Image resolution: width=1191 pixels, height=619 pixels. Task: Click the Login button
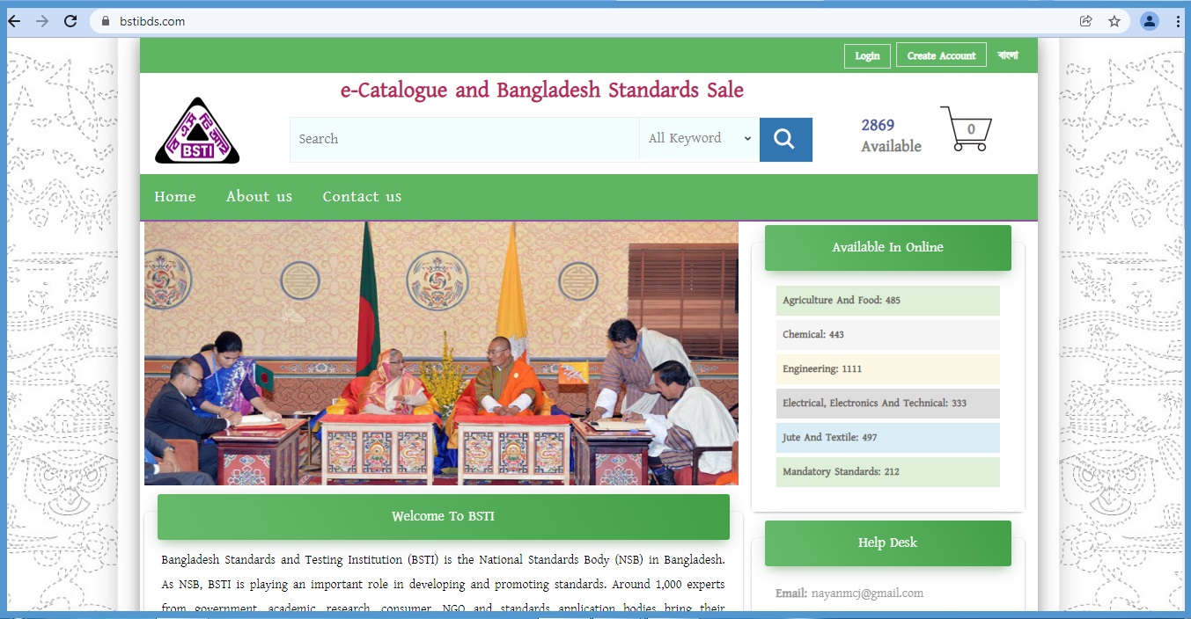867,55
